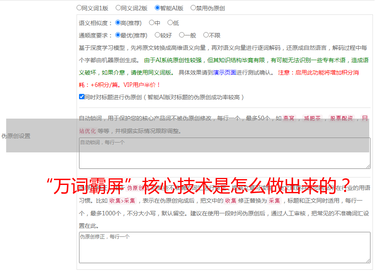
Task: Click the 伪原创设置 label
Action: (16, 136)
